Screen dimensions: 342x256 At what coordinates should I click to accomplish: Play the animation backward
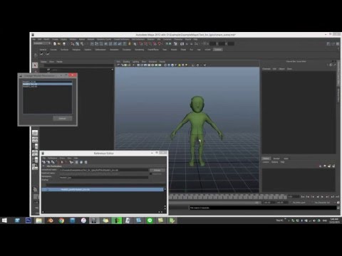318,197
